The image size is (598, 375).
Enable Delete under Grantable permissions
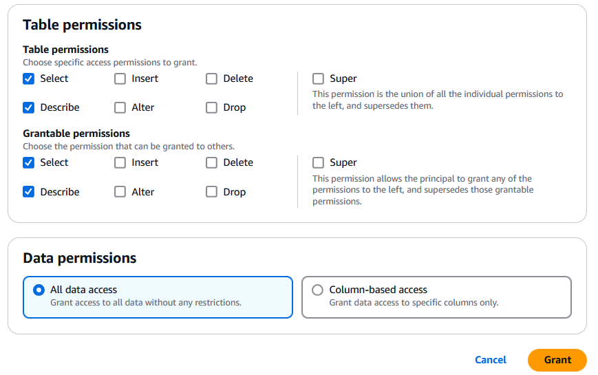pos(212,163)
